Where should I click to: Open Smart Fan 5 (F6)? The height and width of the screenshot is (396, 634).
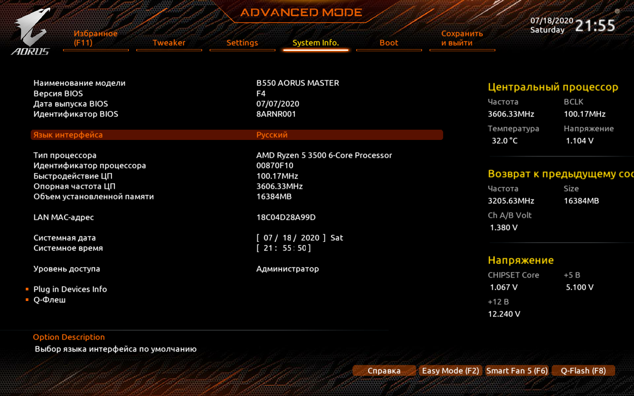(517, 371)
